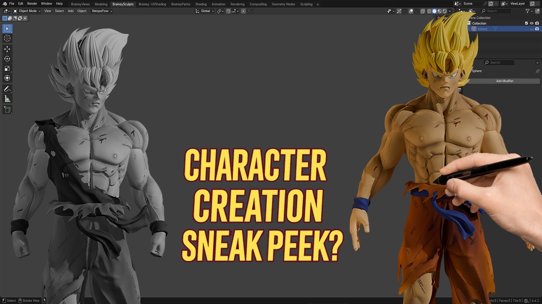Switch to Solid viewport shading
Image resolution: width=542 pixels, height=304 pixels.
[434, 11]
